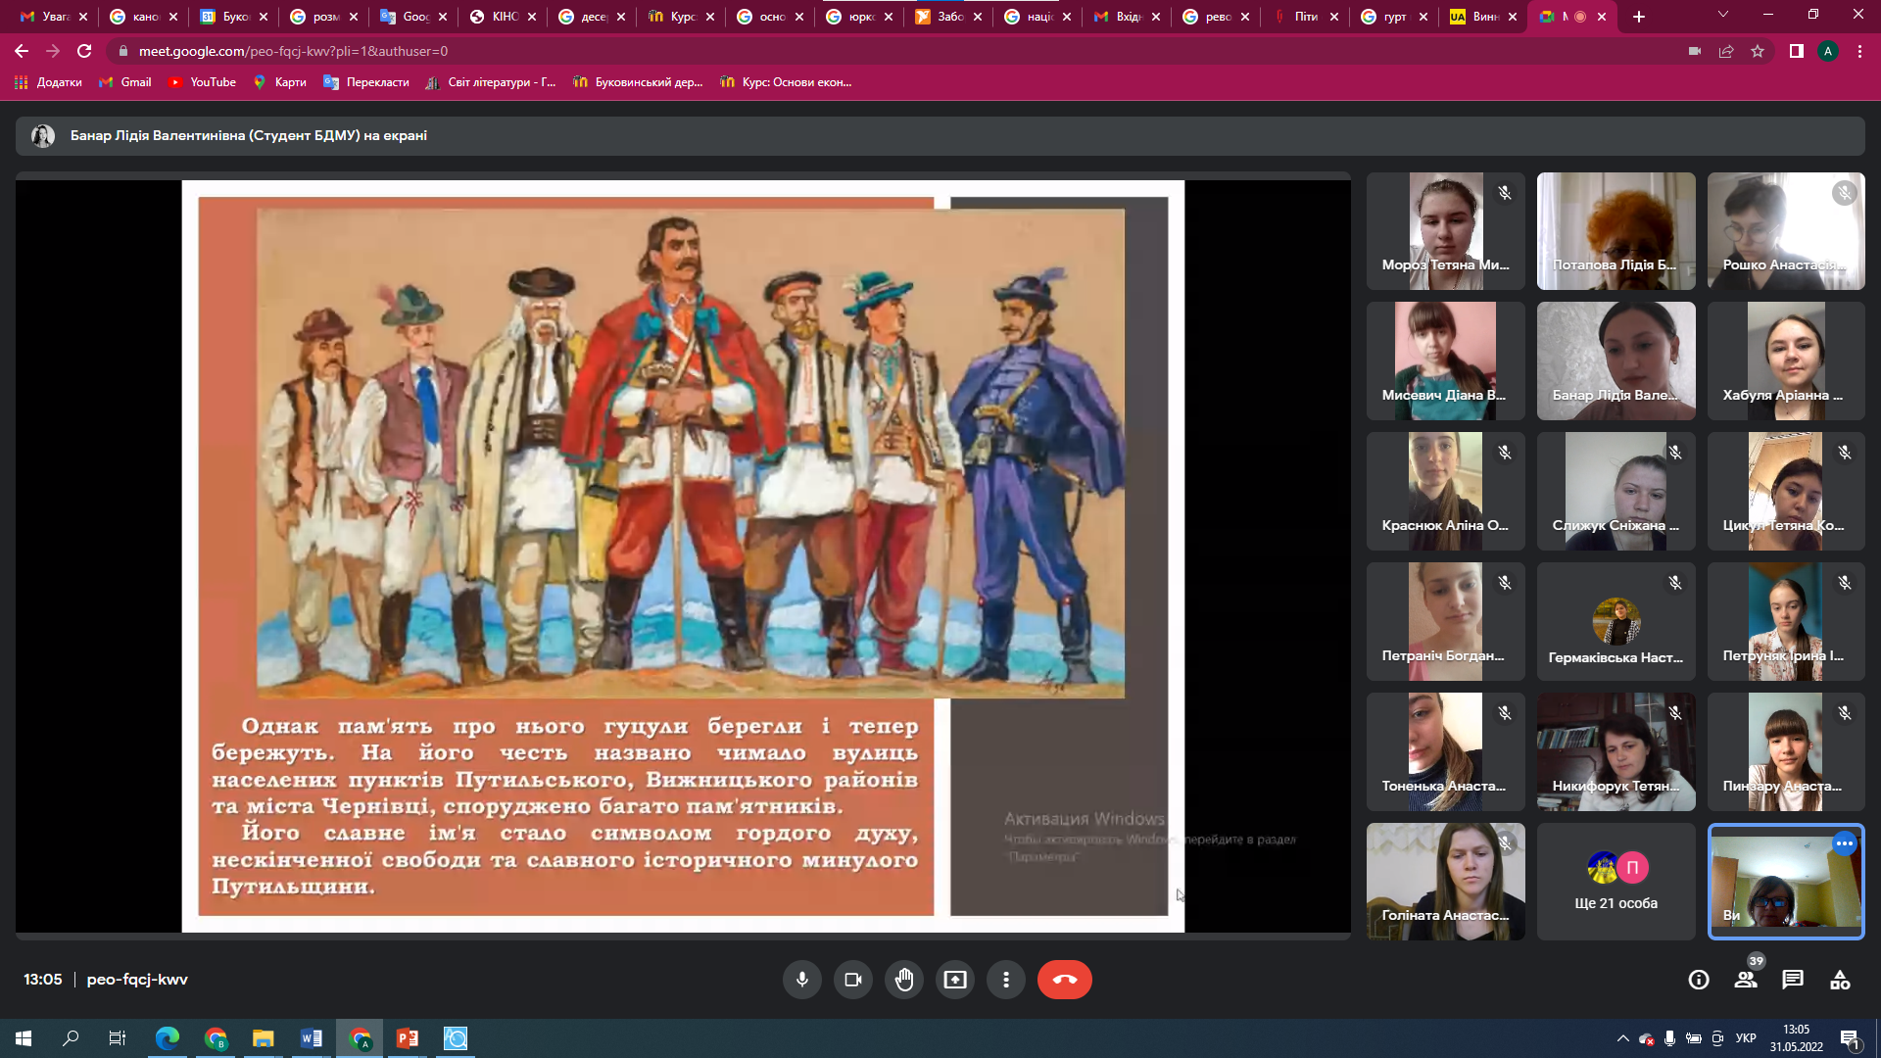
Task: Open YouTube bookmark
Action: point(202,82)
